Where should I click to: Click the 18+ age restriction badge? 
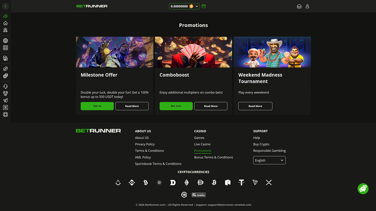(184, 195)
